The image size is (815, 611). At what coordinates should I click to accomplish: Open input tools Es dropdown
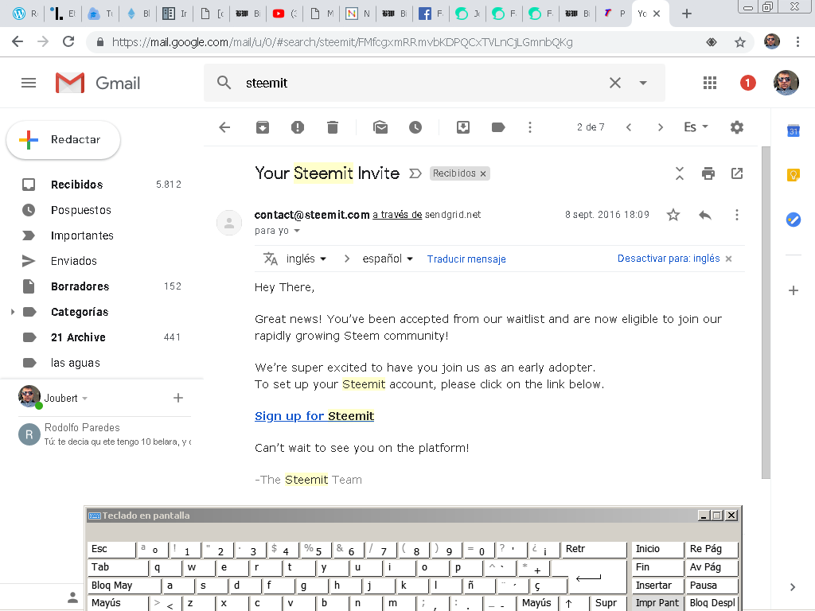[696, 127]
